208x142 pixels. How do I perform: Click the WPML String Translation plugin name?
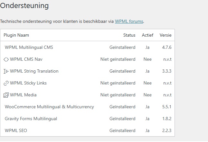click(x=34, y=71)
